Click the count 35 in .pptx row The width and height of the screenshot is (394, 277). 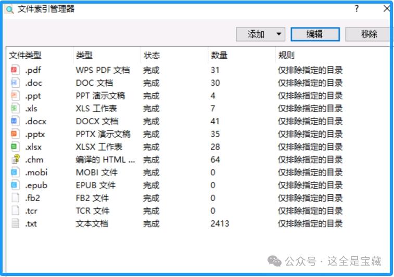click(x=215, y=134)
